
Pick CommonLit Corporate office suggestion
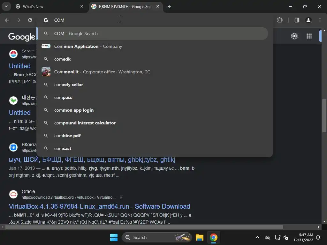pyautogui.click(x=155, y=72)
